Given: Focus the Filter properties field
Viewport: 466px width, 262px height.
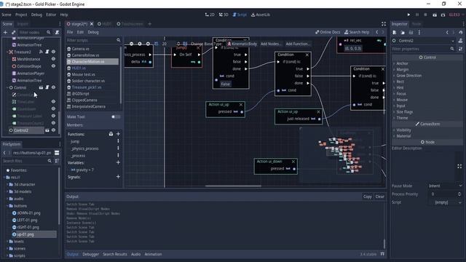Looking at the screenshot, I should [x=424, y=49].
